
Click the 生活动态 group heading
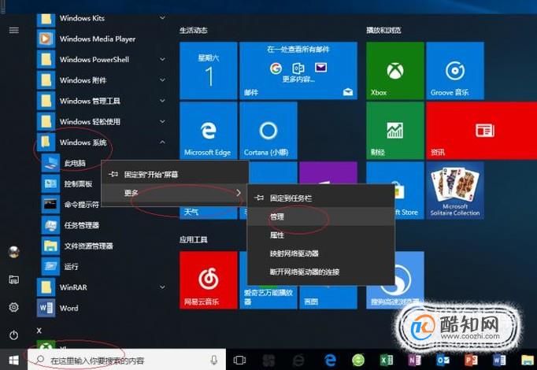[194, 30]
